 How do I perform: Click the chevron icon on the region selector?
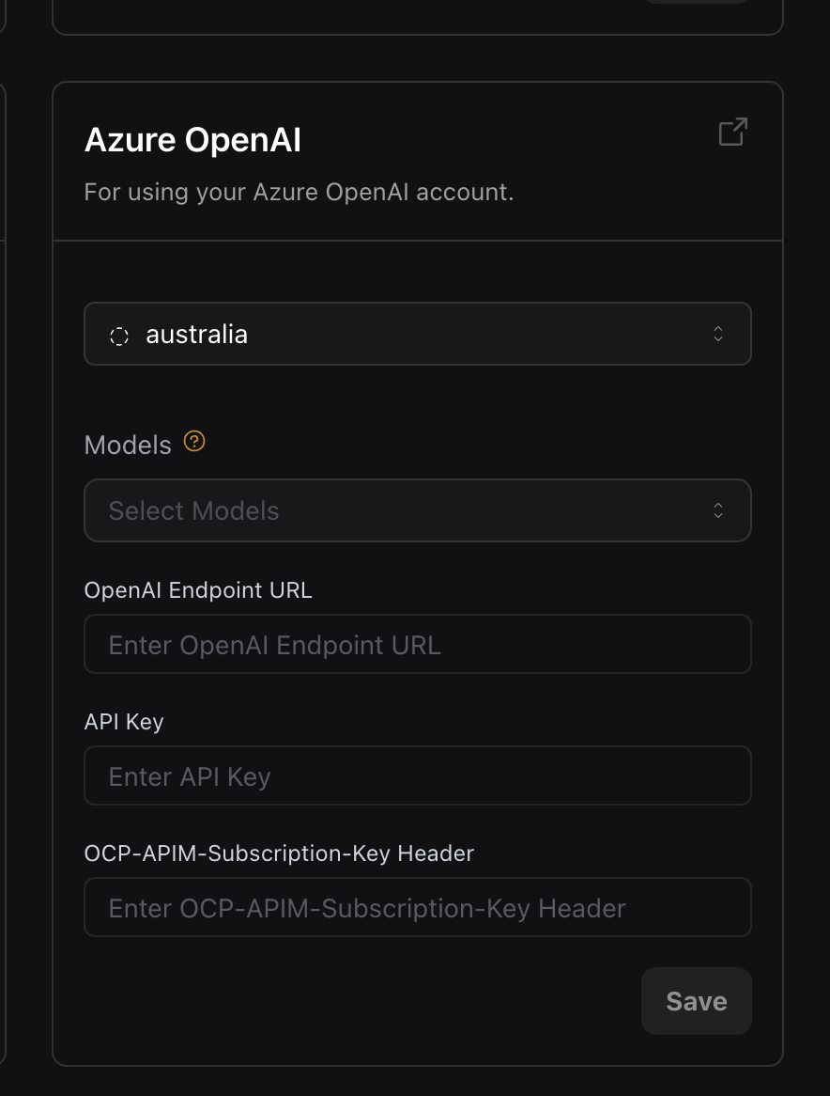point(717,334)
